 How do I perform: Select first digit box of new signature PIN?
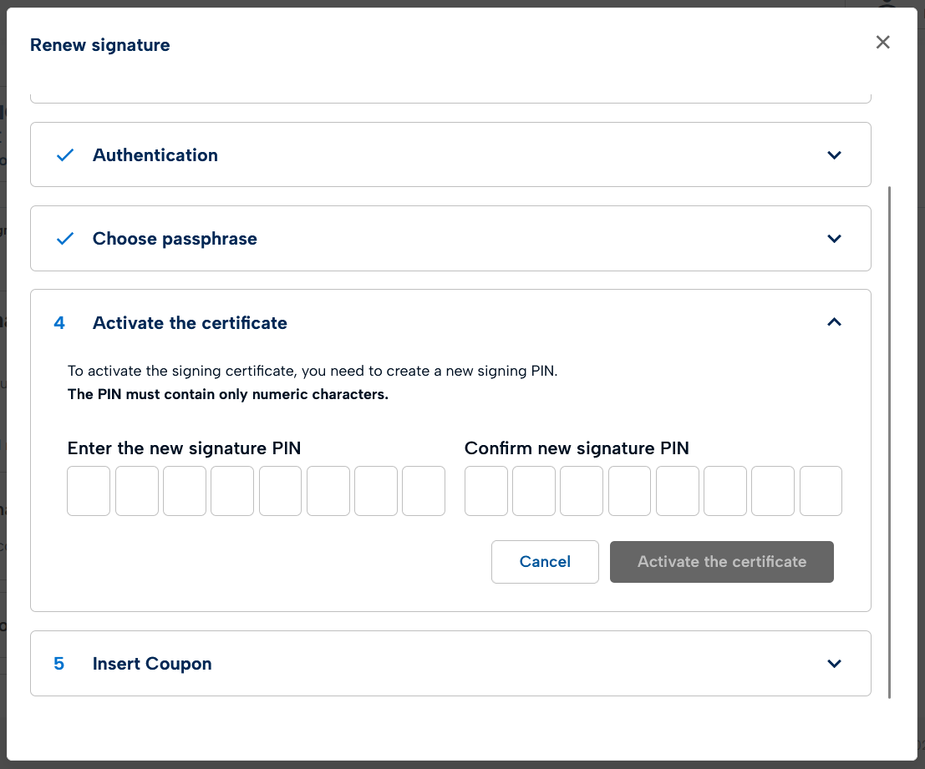[89, 491]
